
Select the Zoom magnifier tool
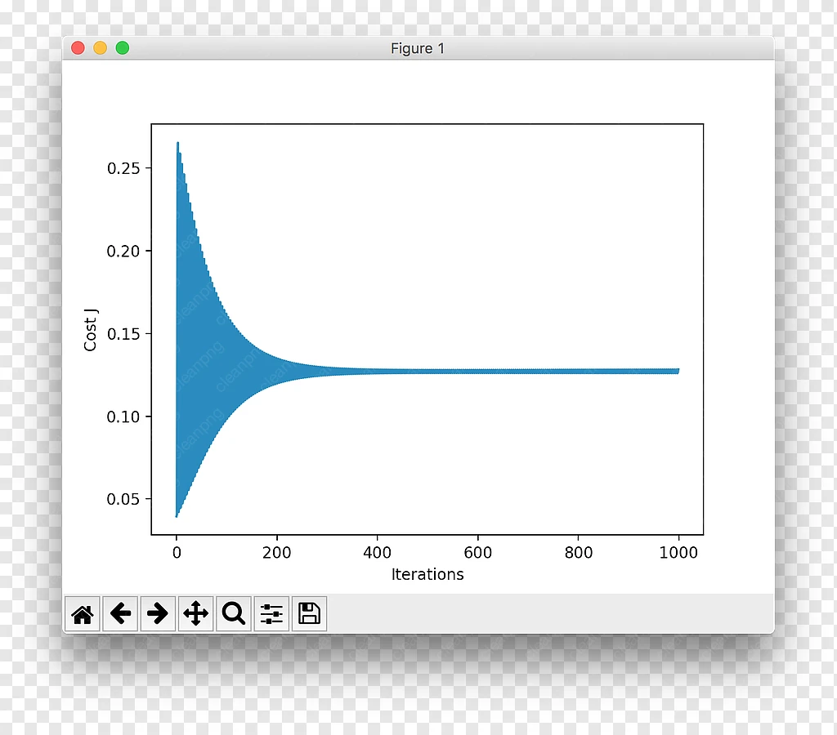pyautogui.click(x=234, y=613)
